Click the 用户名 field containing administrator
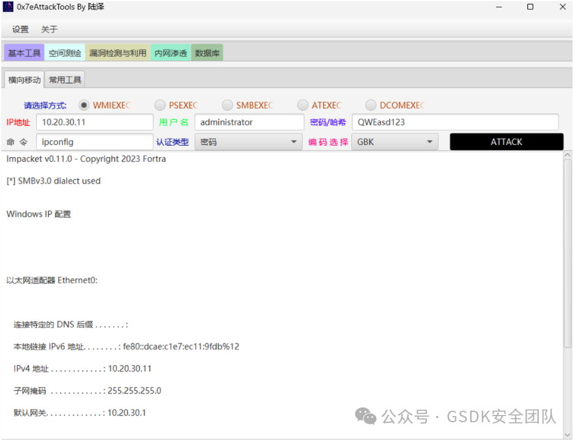The image size is (575, 440). pos(250,122)
